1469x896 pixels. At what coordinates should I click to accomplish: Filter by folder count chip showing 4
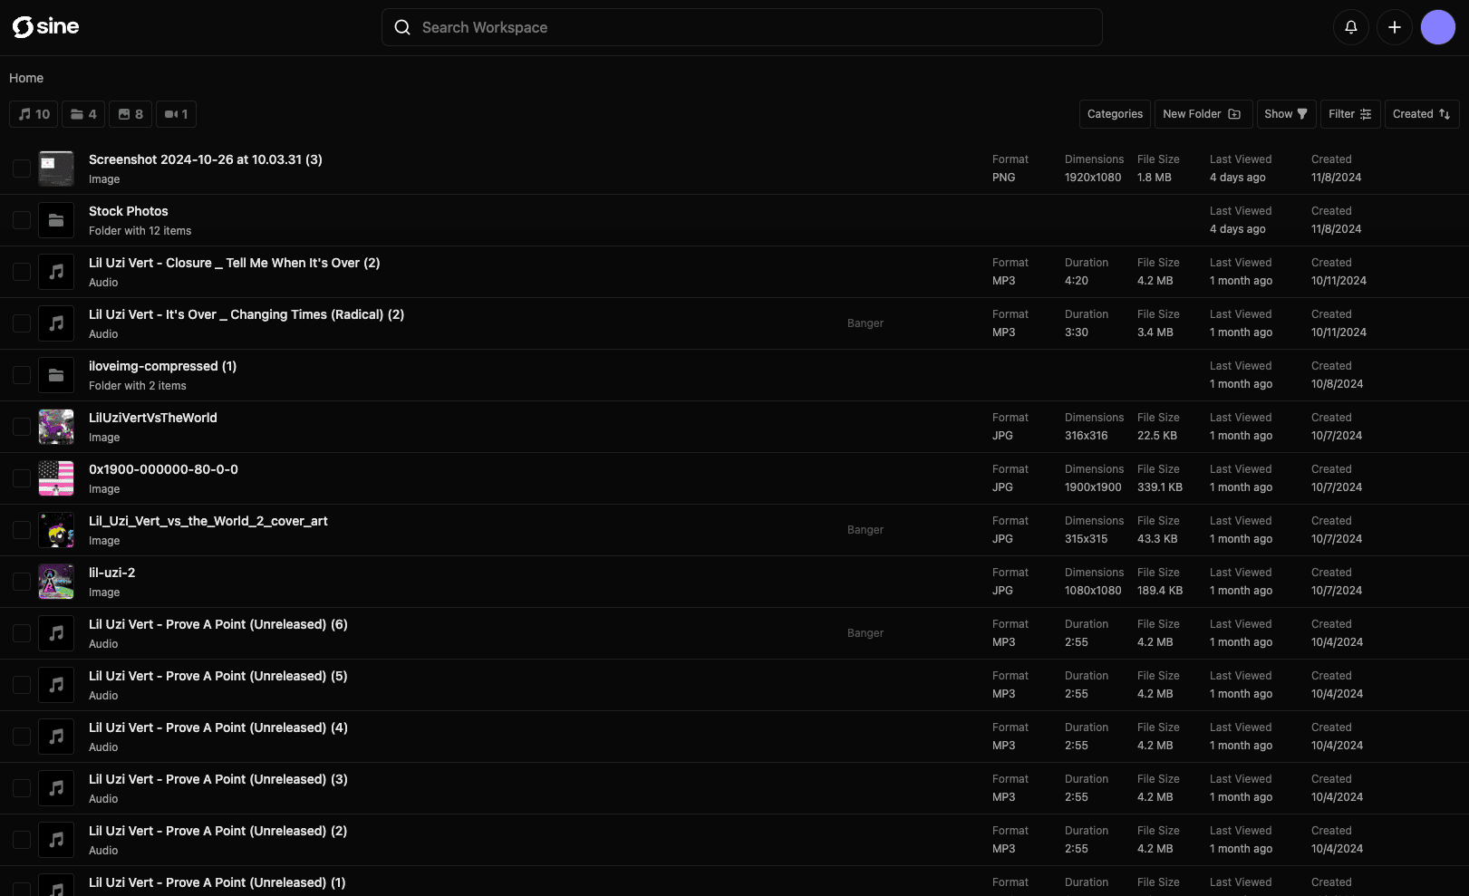[x=83, y=114]
